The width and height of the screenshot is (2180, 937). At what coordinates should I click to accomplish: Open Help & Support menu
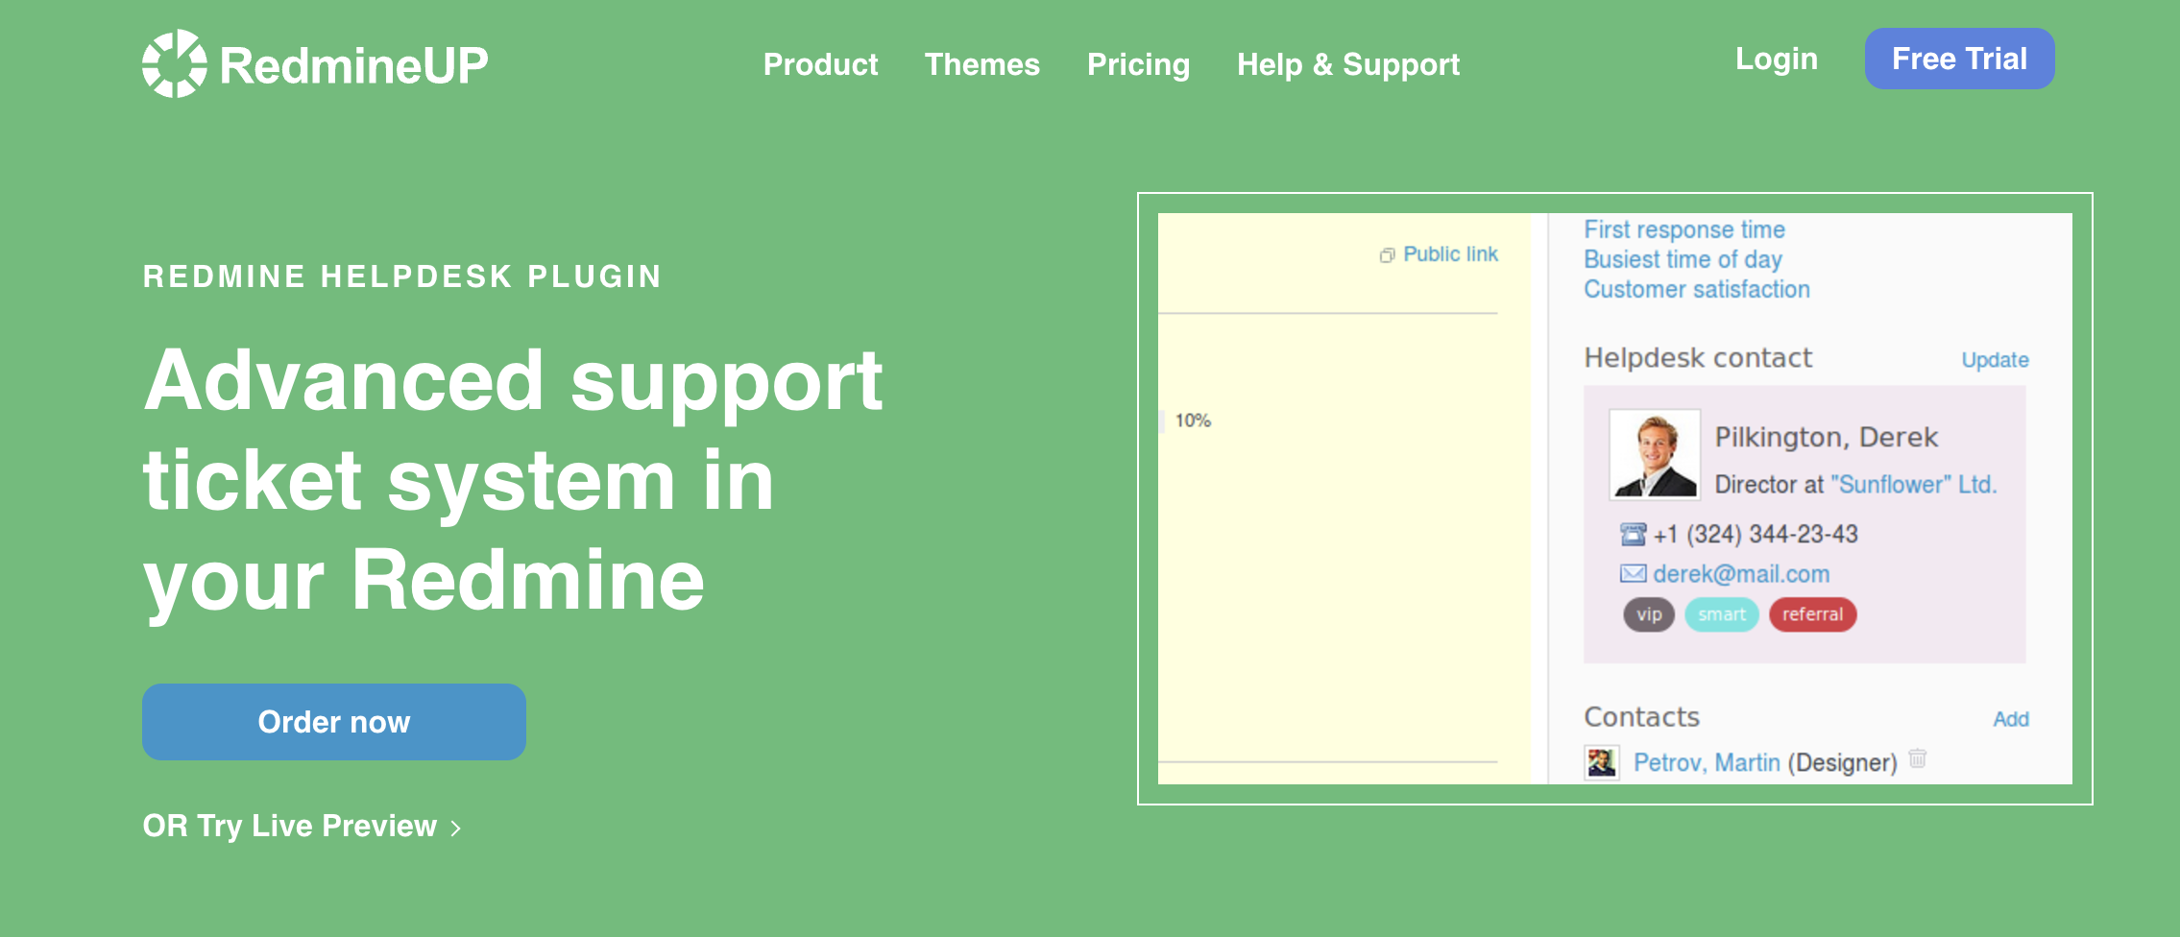(1347, 64)
